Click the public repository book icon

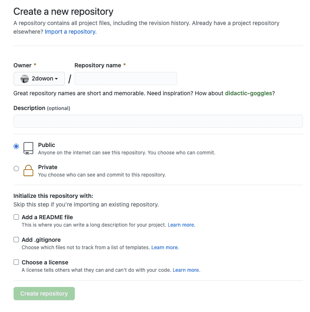click(28, 148)
